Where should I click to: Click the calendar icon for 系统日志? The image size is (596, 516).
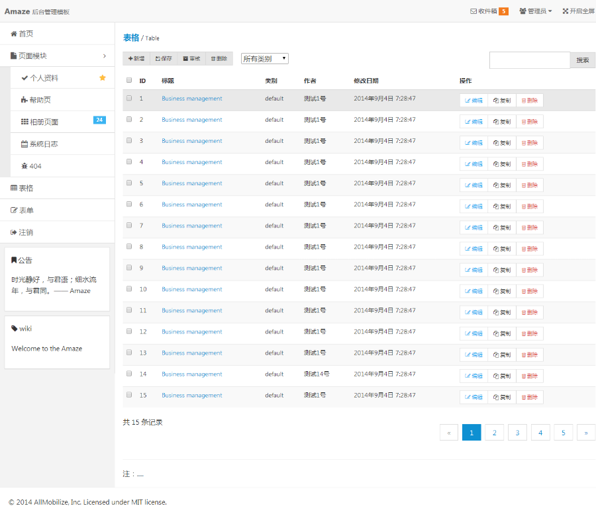coord(25,144)
